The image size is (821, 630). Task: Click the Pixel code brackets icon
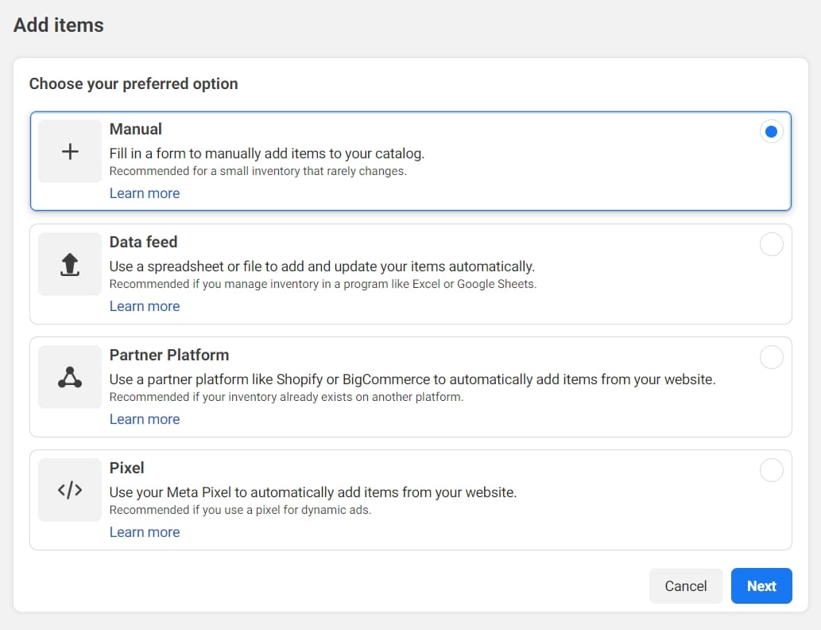coord(70,490)
